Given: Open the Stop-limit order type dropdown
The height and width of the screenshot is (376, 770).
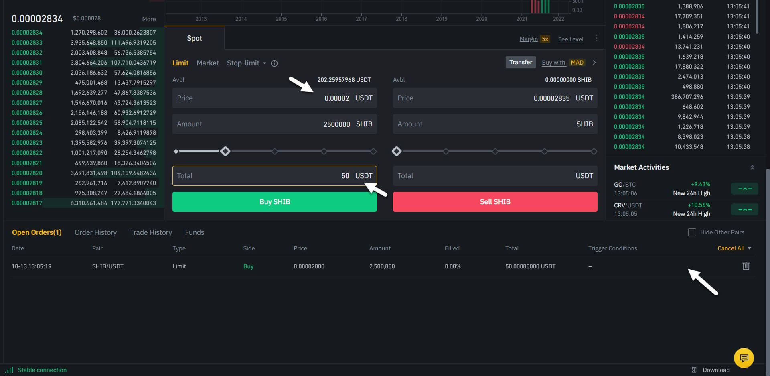Looking at the screenshot, I should pyautogui.click(x=247, y=63).
